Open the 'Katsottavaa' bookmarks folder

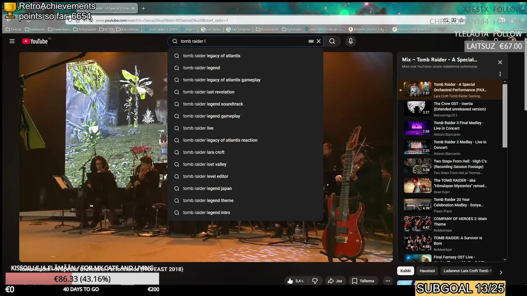(127, 30)
